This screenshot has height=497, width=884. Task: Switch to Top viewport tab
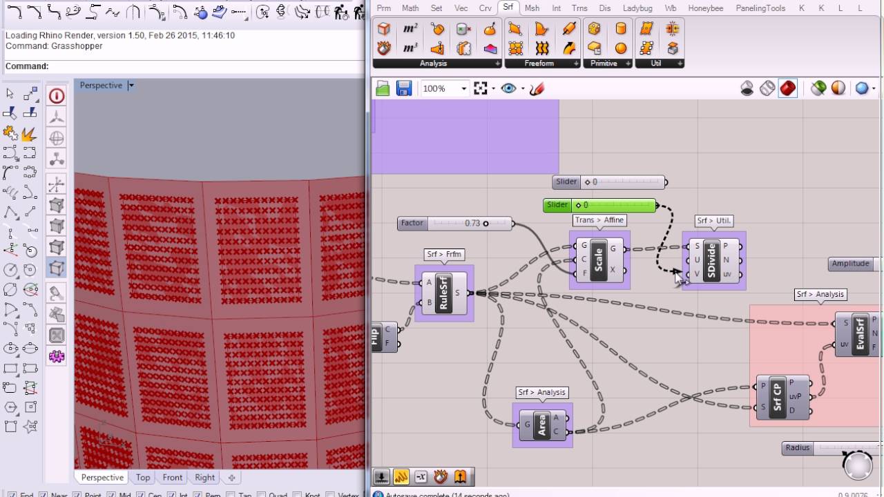coord(143,478)
